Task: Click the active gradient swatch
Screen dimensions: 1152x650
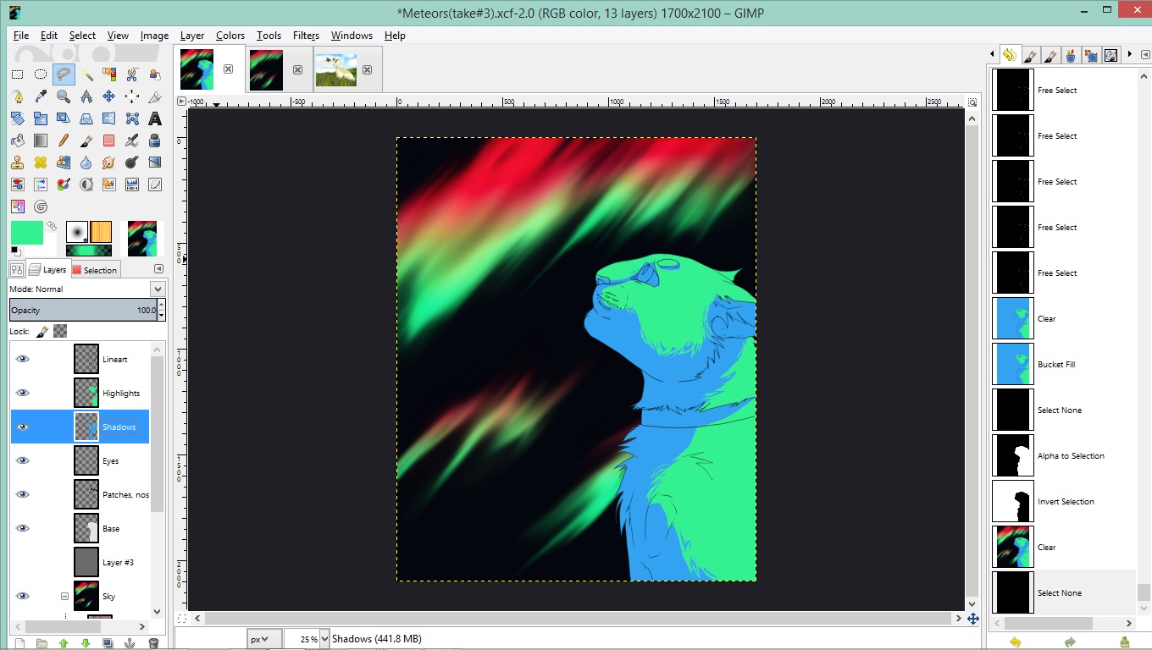Action: click(88, 251)
